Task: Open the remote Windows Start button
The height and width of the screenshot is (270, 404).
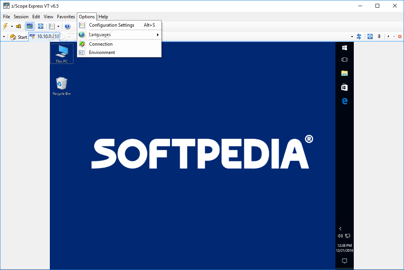Action: 345,48
